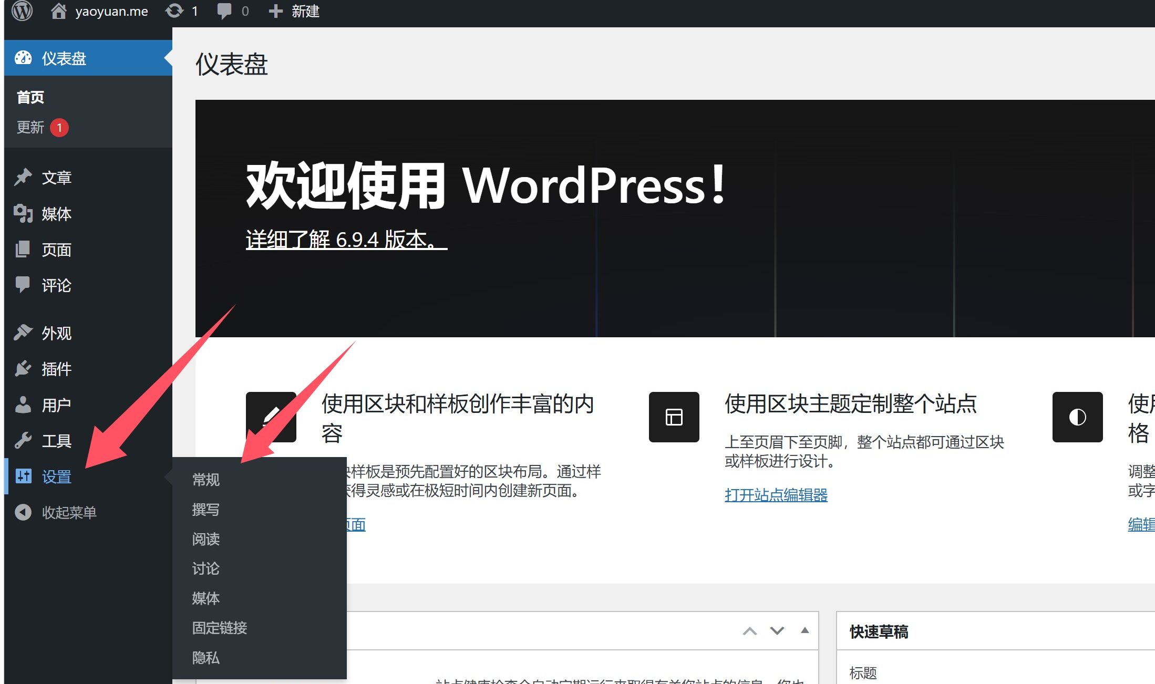The image size is (1155, 684).
Task: Click the updates refresh icon in admin bar
Action: click(x=174, y=11)
